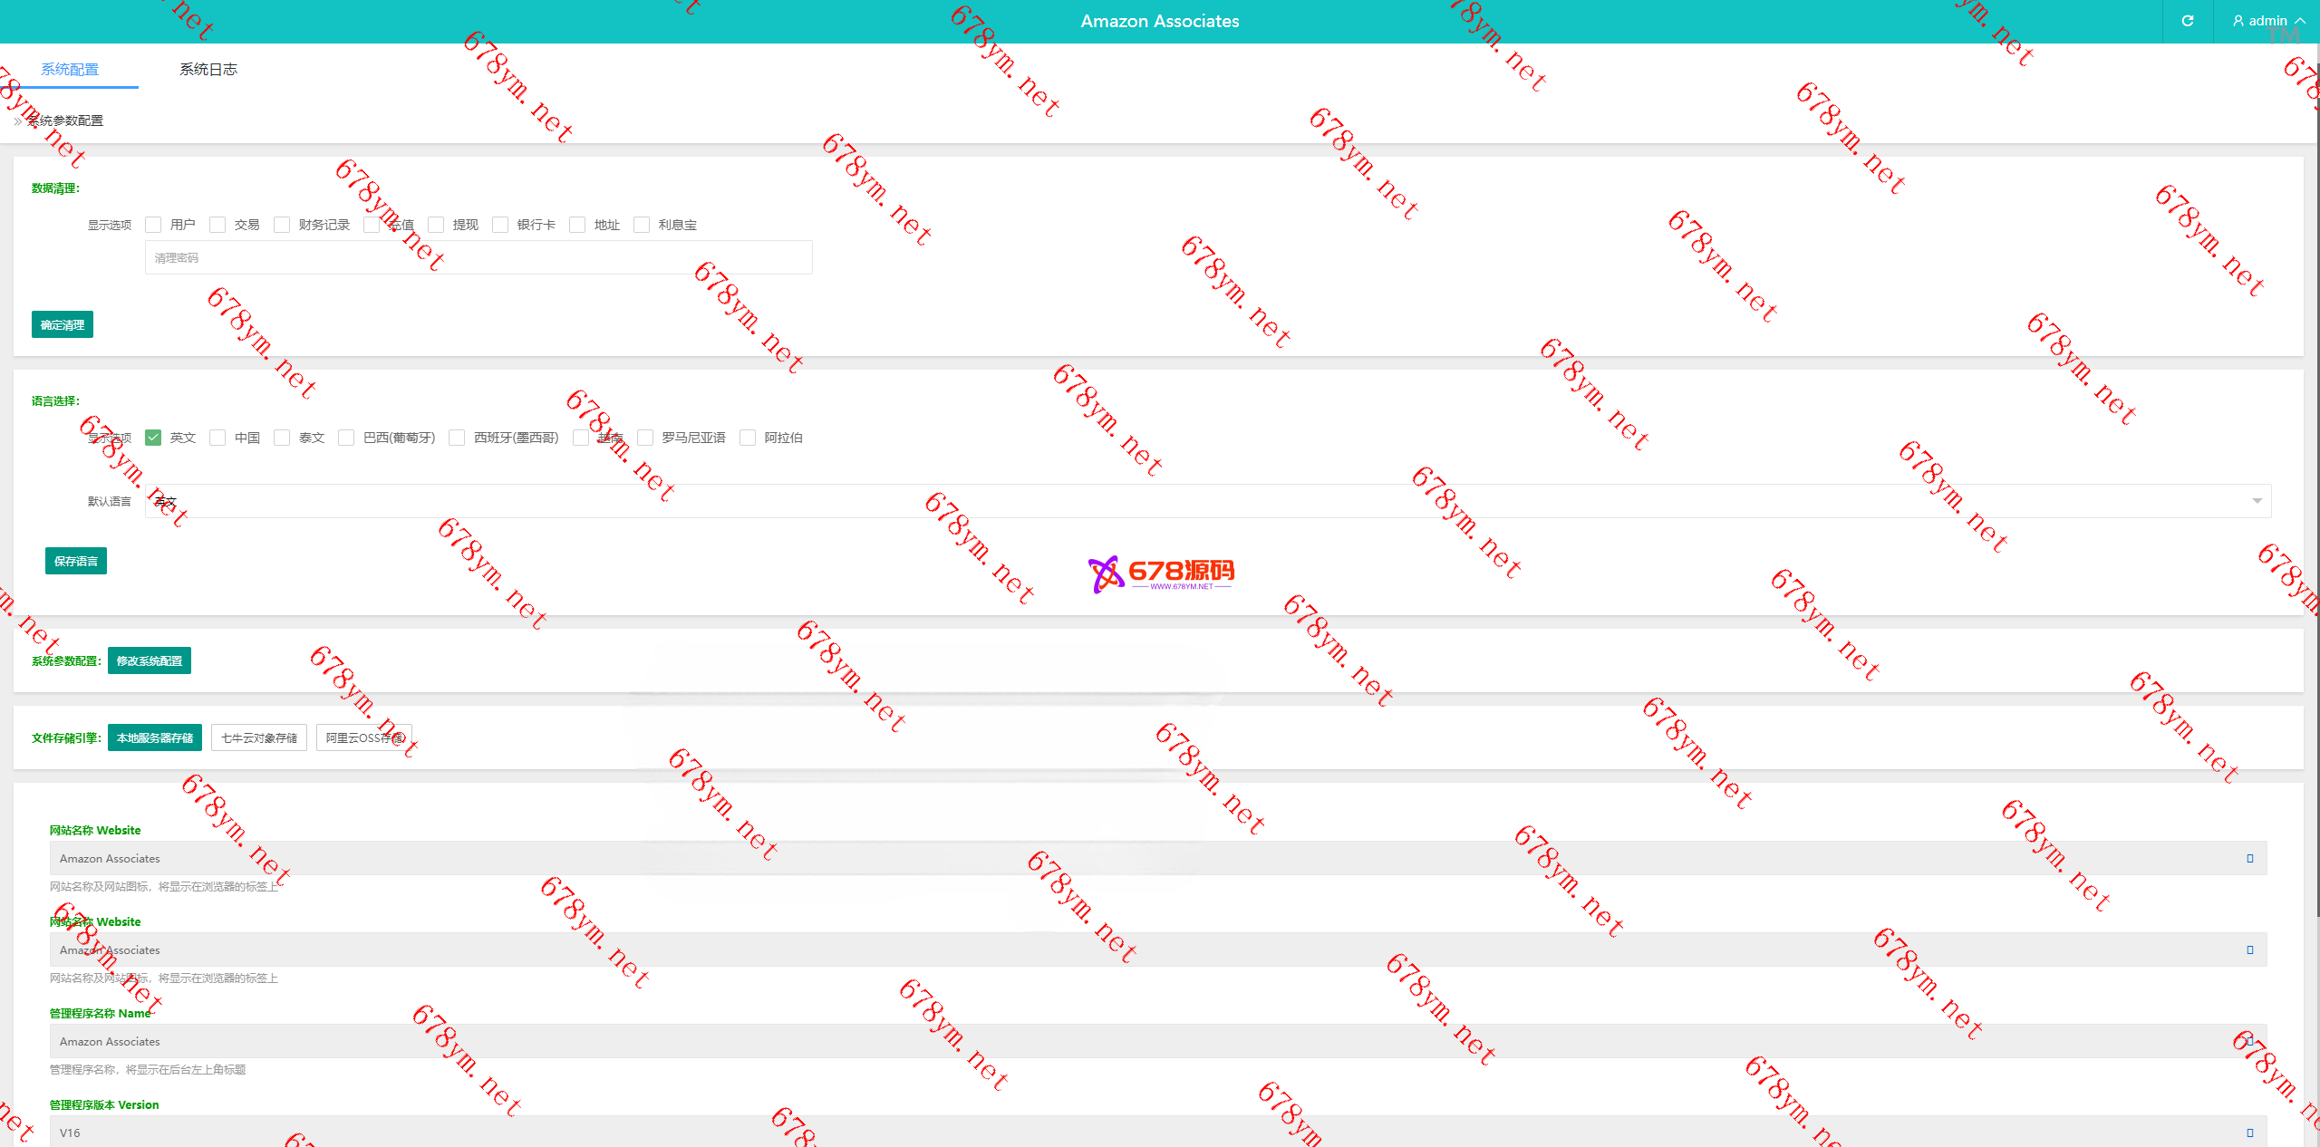Click the 678源码 logo image

pyautogui.click(x=1161, y=573)
